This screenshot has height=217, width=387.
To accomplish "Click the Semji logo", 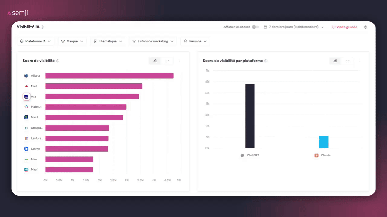I will click(18, 13).
